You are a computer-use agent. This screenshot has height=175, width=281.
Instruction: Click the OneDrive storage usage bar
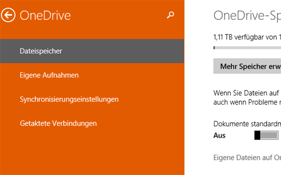pyautogui.click(x=247, y=47)
